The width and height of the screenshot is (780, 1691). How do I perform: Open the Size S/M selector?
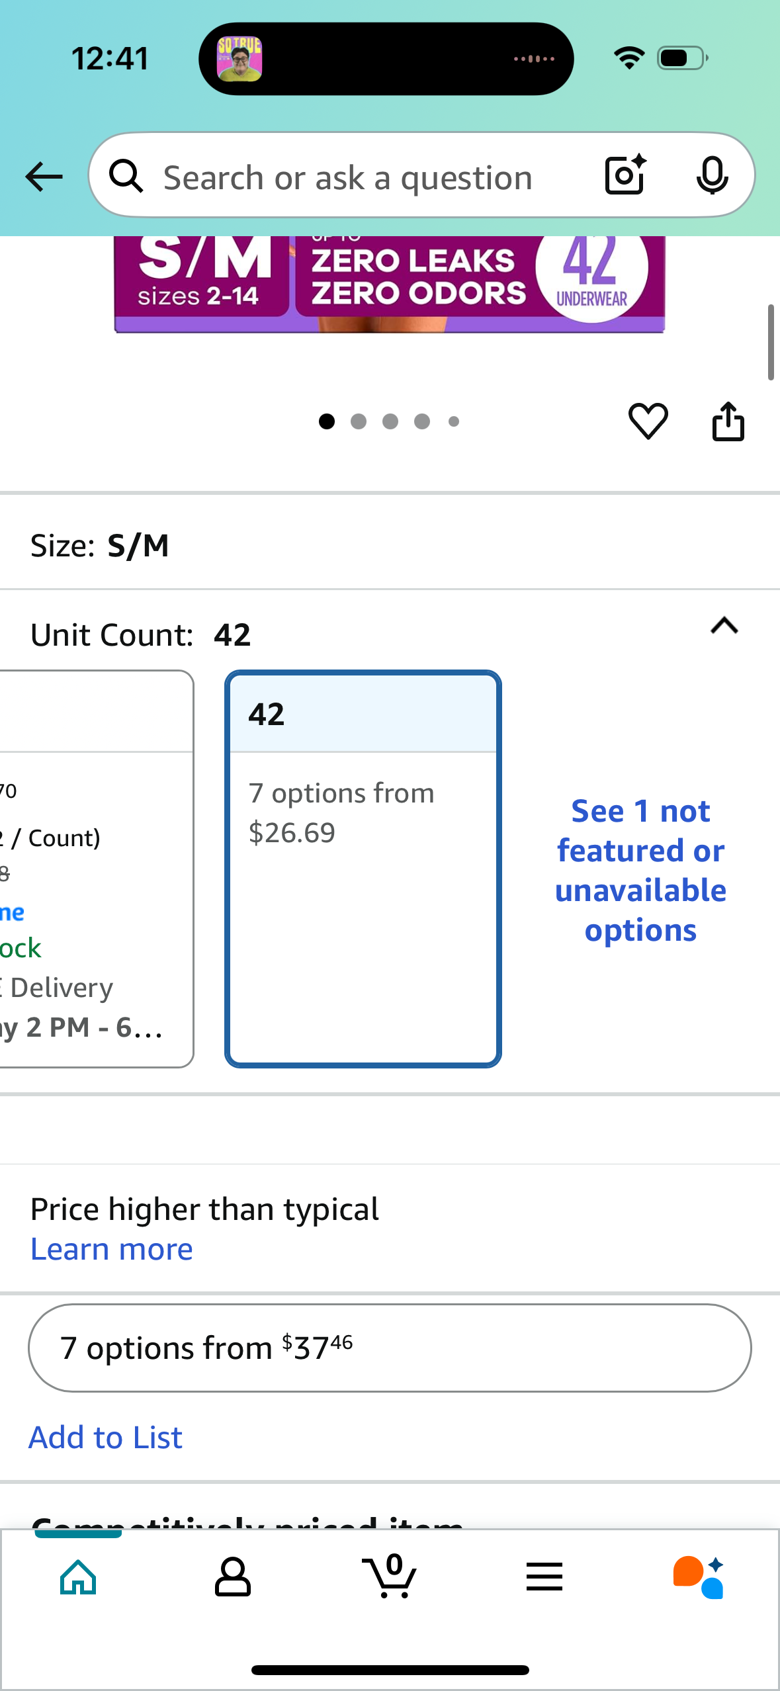(390, 546)
